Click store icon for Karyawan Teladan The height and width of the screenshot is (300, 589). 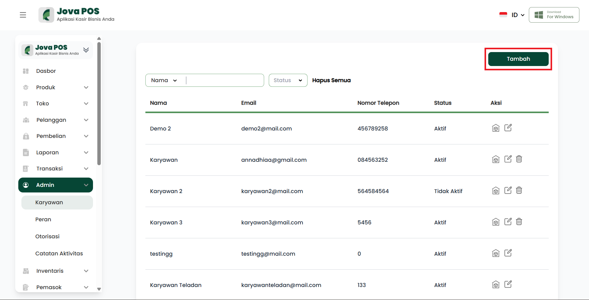coord(496,285)
